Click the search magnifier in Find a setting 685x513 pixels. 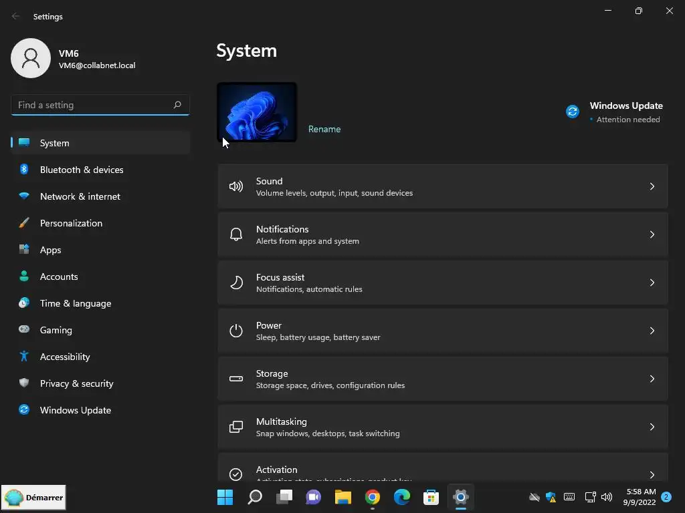tap(177, 105)
